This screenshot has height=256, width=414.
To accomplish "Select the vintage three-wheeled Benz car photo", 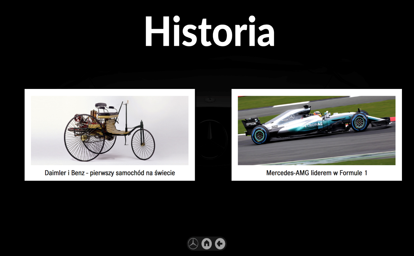I will click(110, 130).
